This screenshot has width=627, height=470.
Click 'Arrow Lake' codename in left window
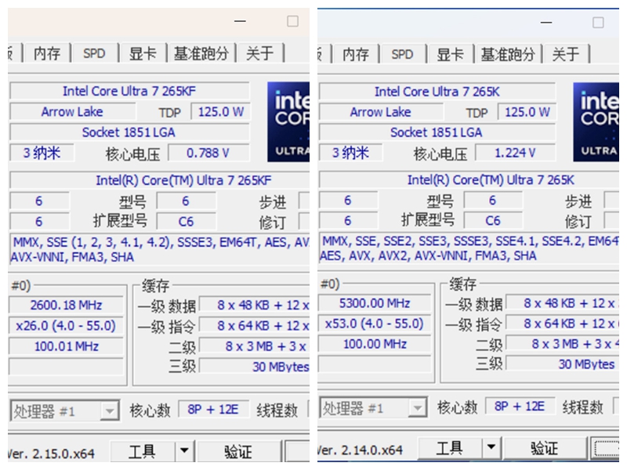72,111
